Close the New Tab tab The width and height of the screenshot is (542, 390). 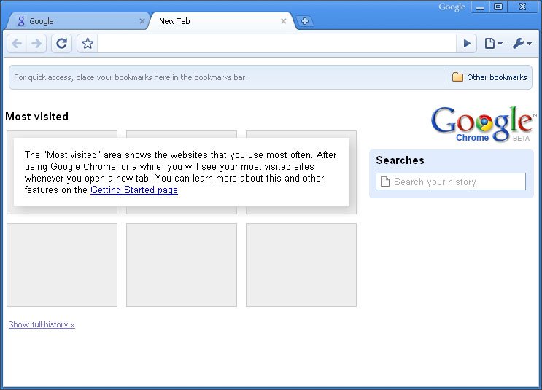tap(284, 21)
